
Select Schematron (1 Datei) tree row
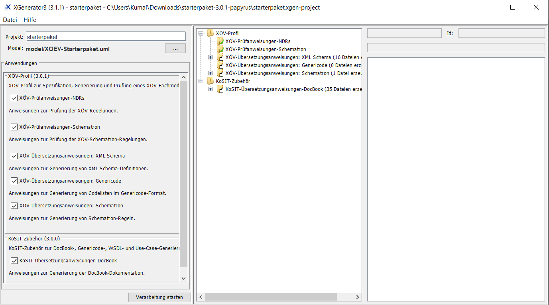[293, 73]
